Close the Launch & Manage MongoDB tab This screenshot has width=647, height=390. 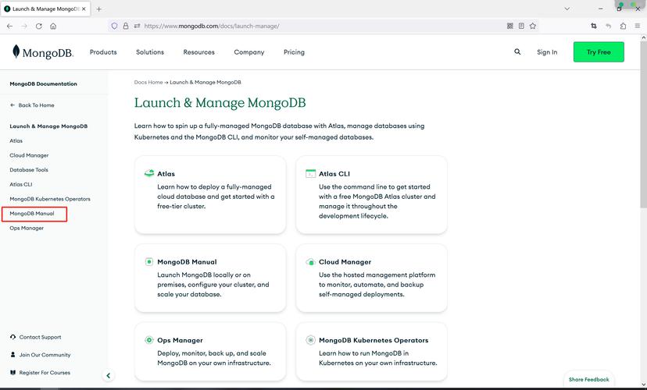(x=84, y=9)
